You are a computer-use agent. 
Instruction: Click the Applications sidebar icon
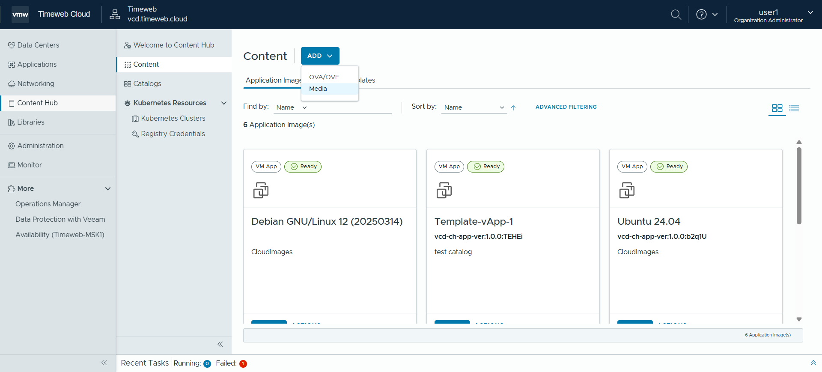12,65
